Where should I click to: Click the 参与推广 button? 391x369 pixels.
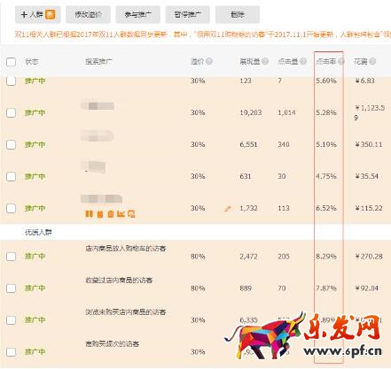(137, 14)
